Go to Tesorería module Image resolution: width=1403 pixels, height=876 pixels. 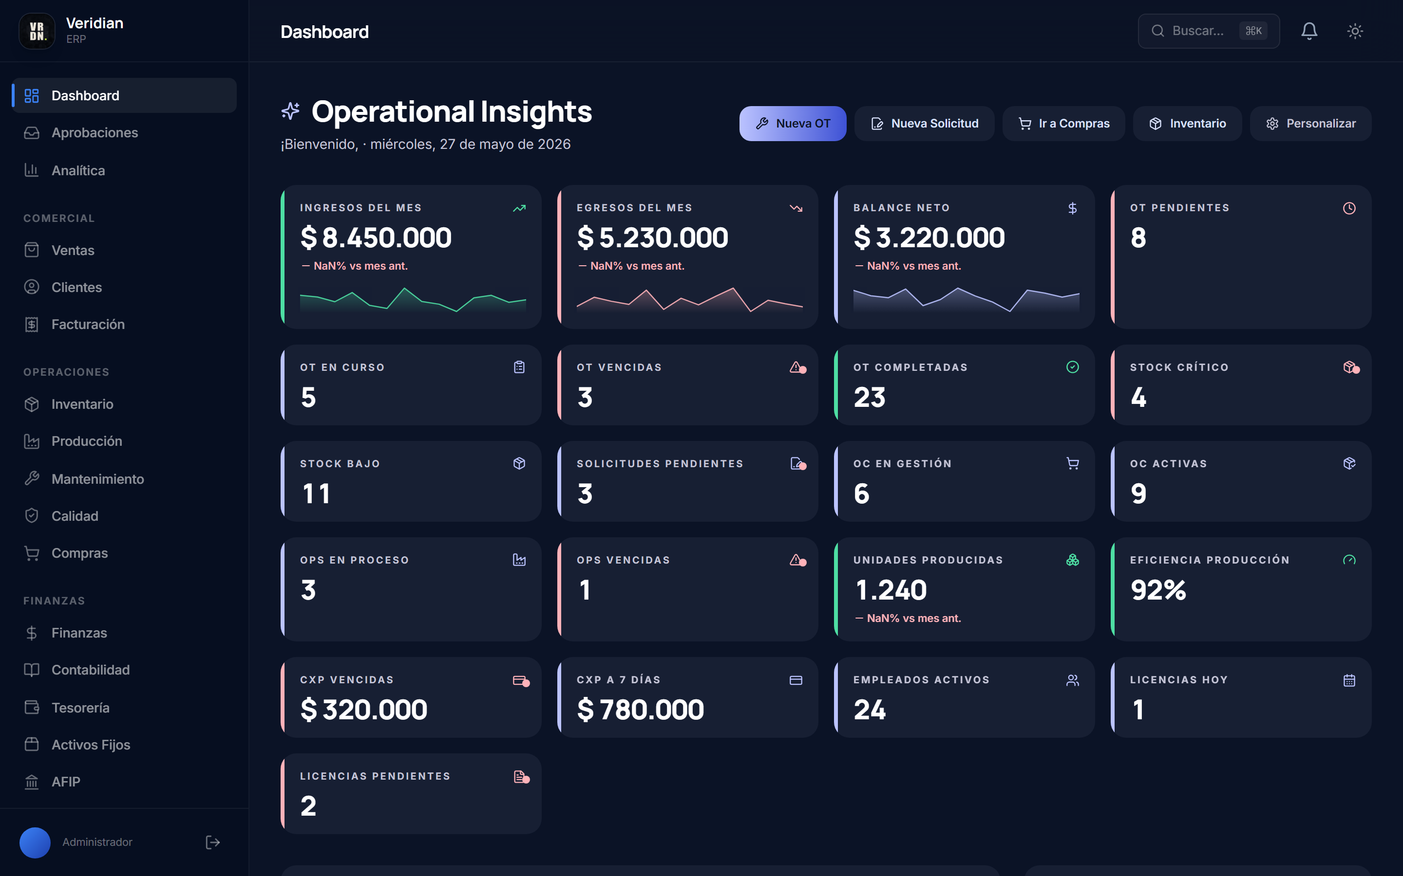point(124,708)
